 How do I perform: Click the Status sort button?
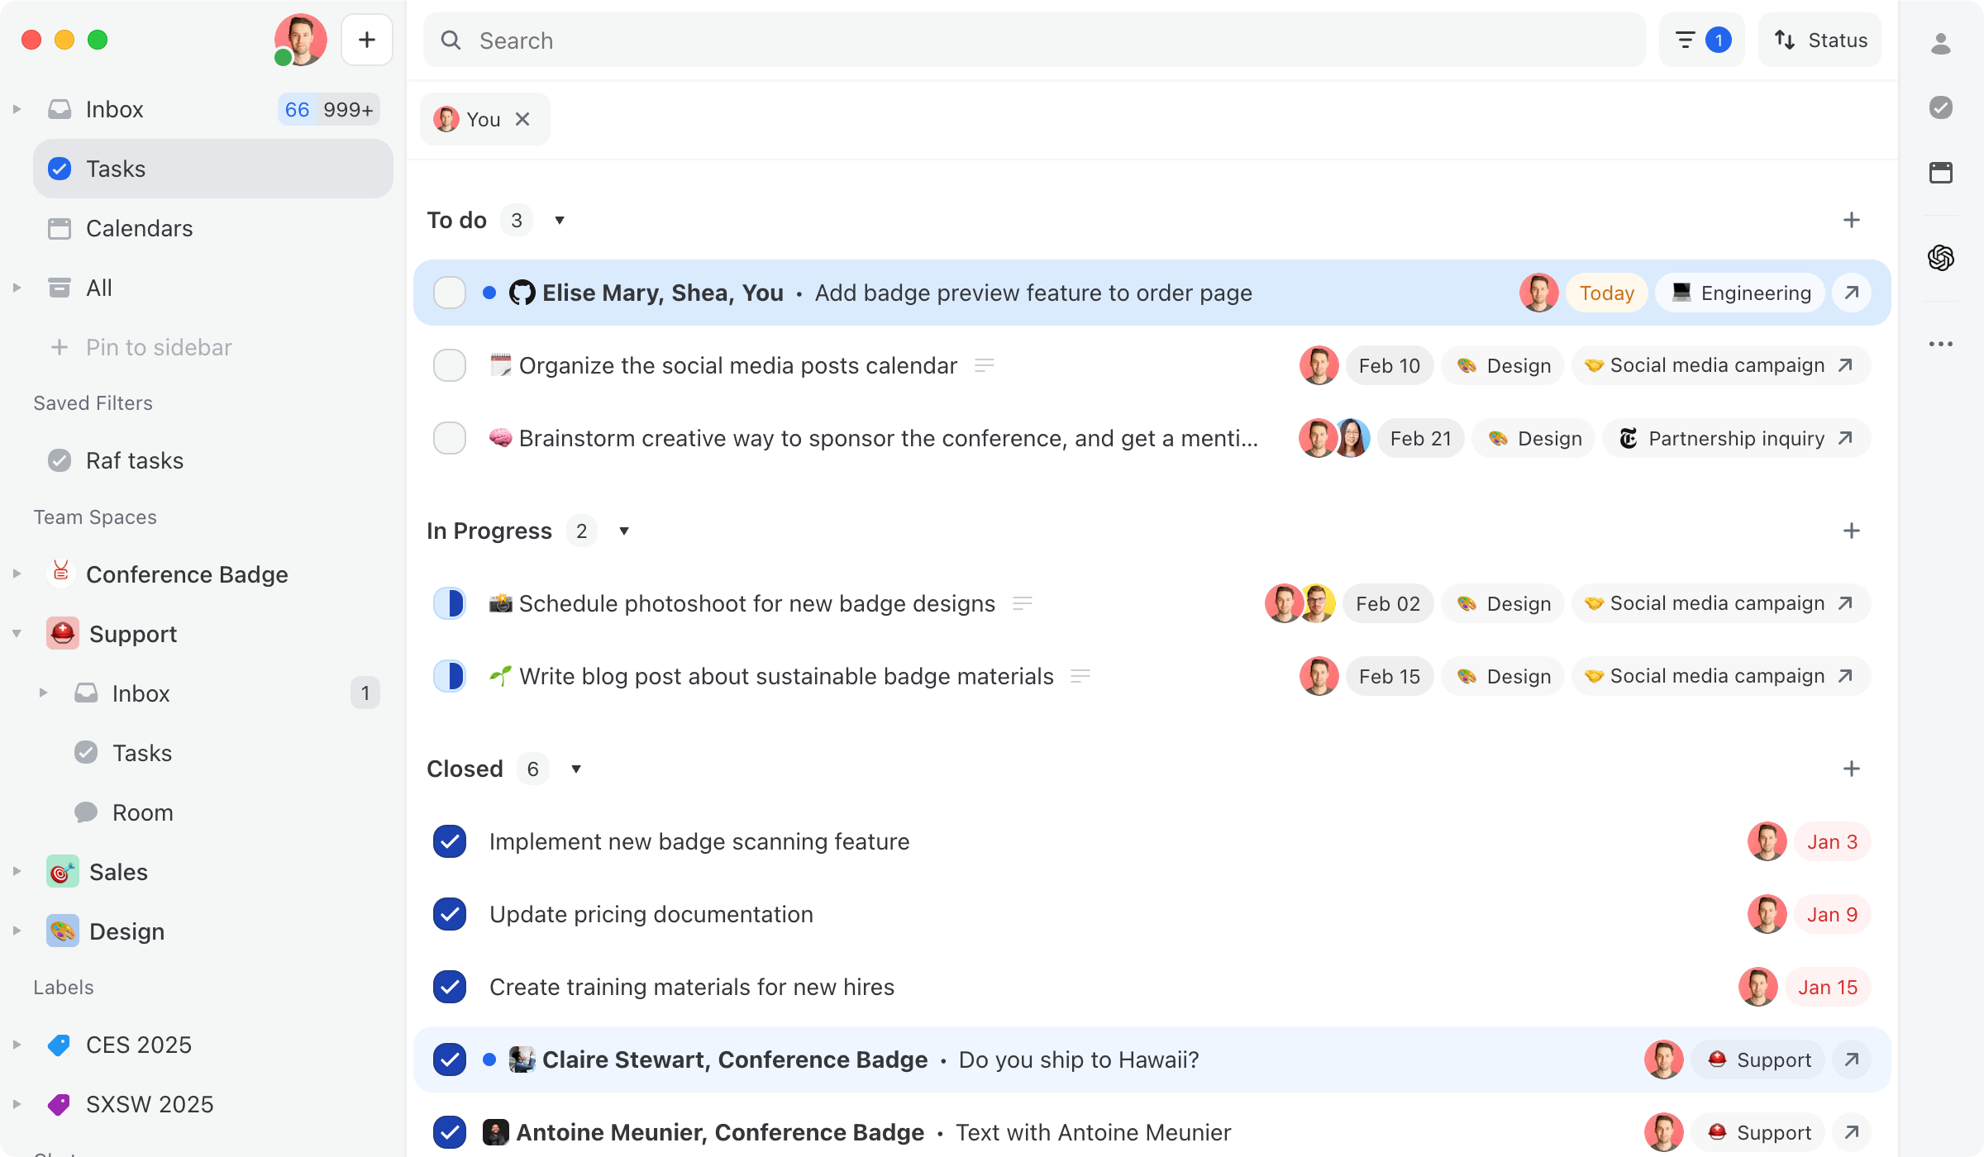[x=1819, y=39]
